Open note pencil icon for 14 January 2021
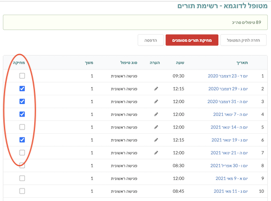271x201 pixels. point(156,127)
